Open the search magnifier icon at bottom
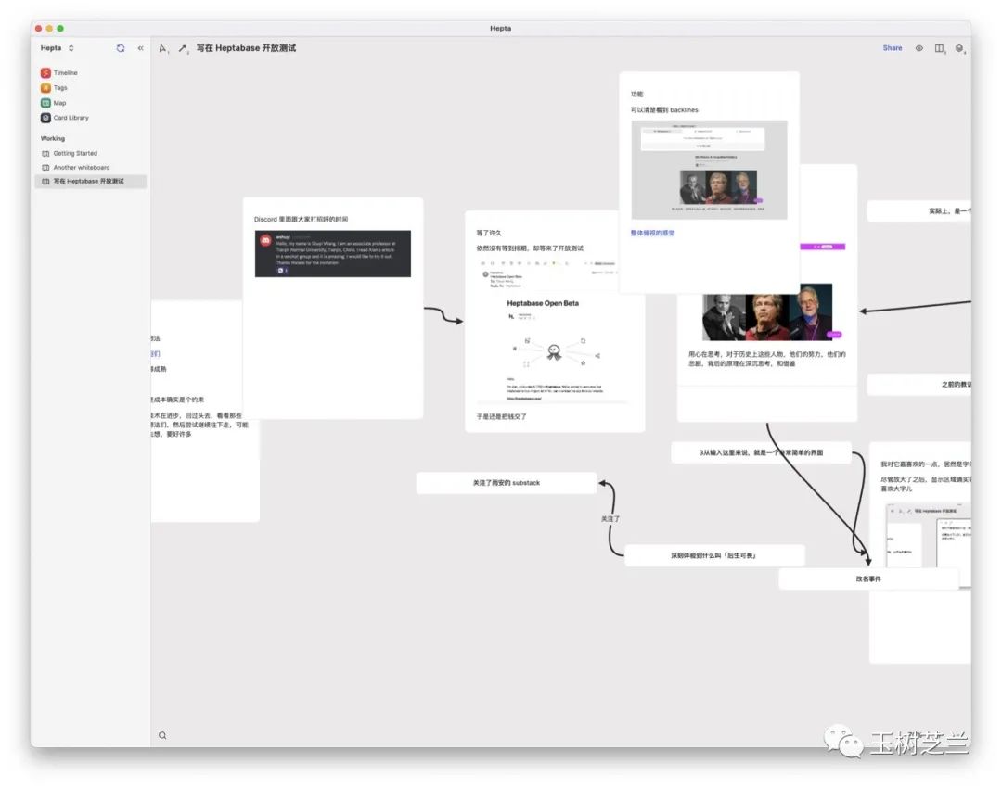 tap(162, 736)
